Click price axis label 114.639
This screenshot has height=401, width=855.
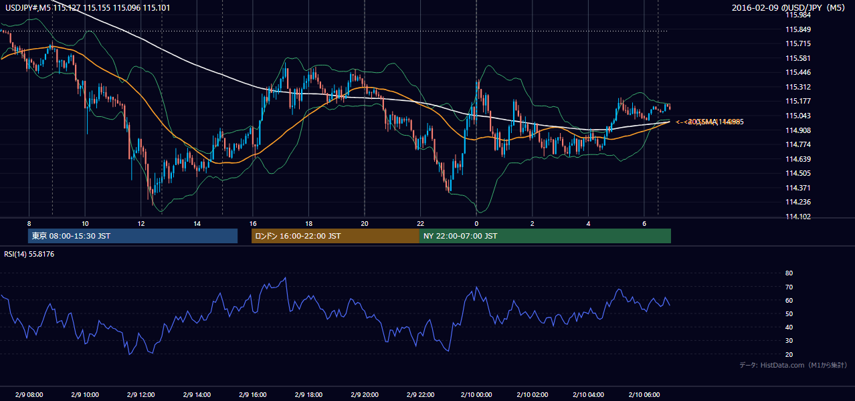click(x=798, y=158)
